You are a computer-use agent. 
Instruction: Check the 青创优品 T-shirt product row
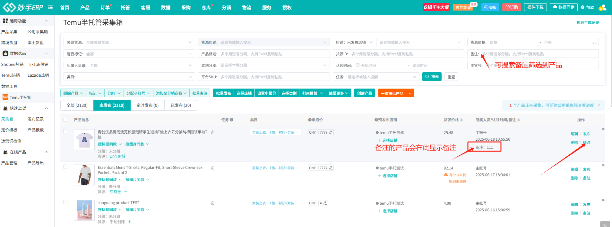coord(65,131)
